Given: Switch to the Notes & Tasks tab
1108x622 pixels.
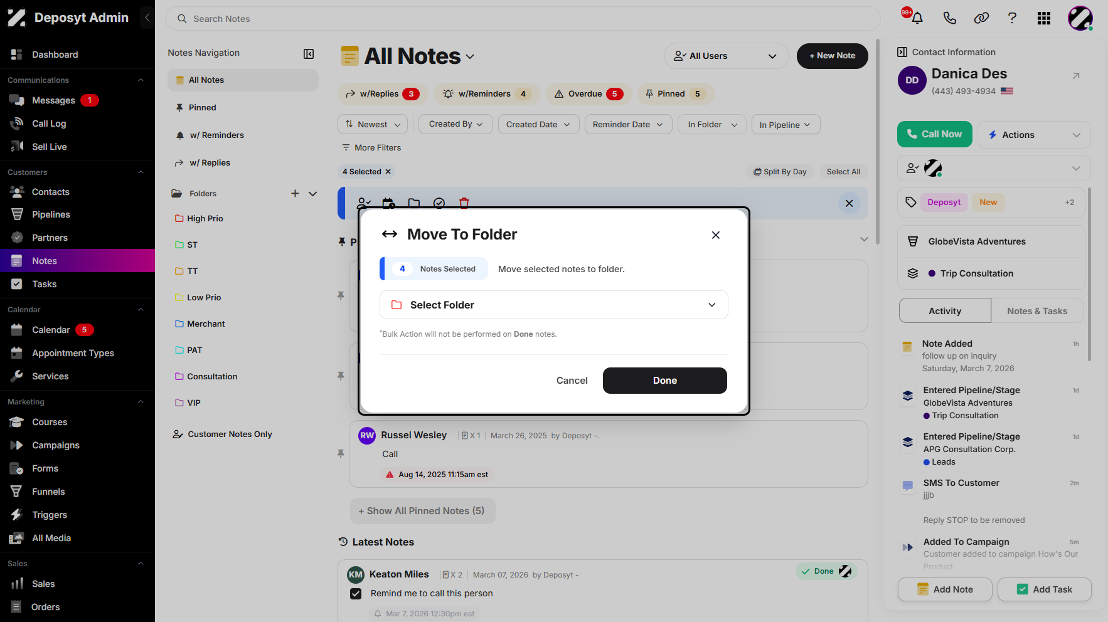Looking at the screenshot, I should pyautogui.click(x=1037, y=311).
